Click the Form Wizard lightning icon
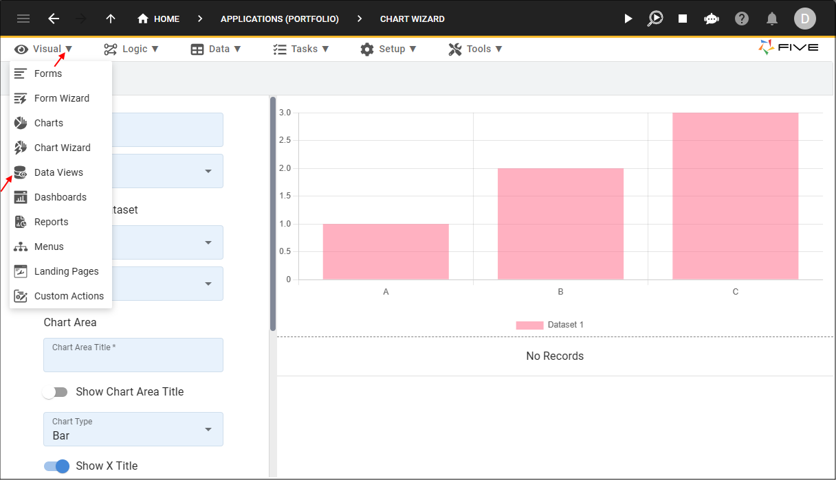836x480 pixels. click(x=21, y=98)
